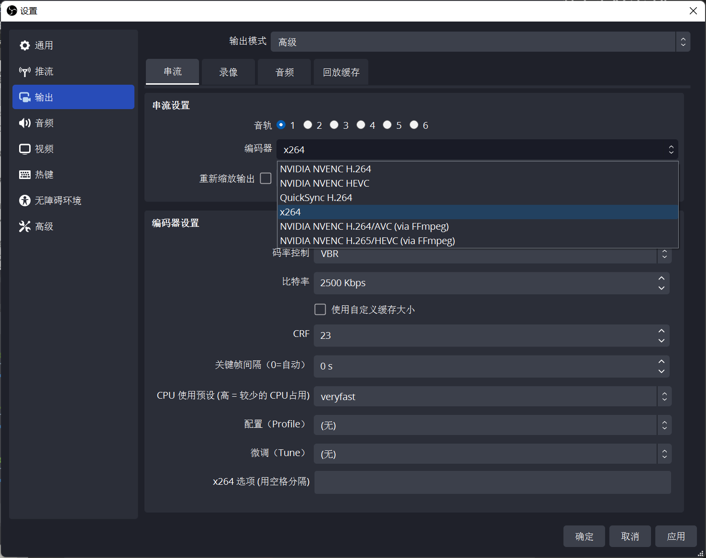Image resolution: width=706 pixels, height=558 pixels.
Task: Click the x264 选项 input field
Action: click(492, 482)
